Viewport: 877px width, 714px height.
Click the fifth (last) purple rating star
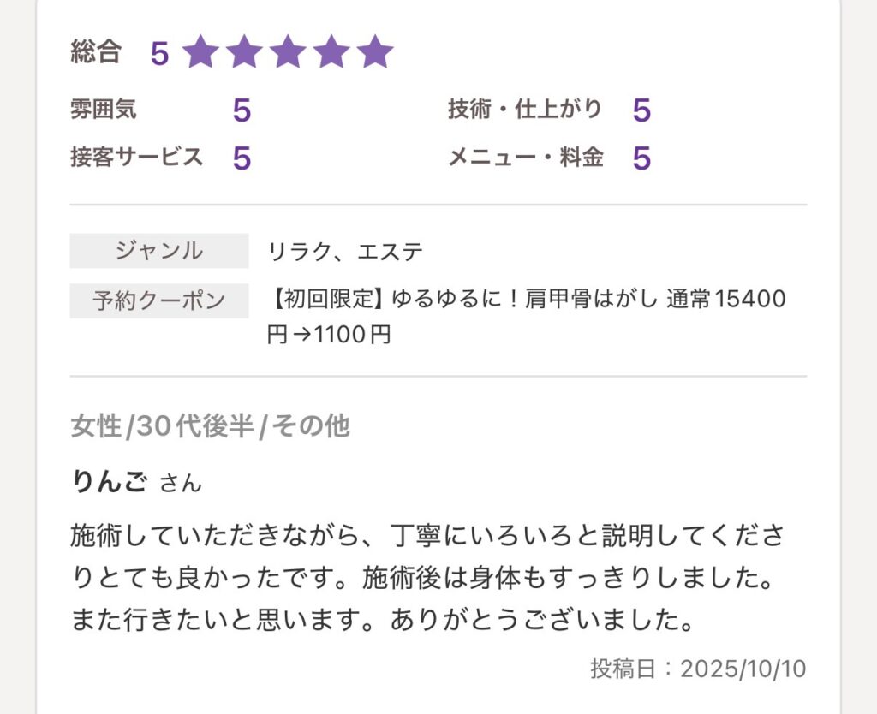pos(375,52)
